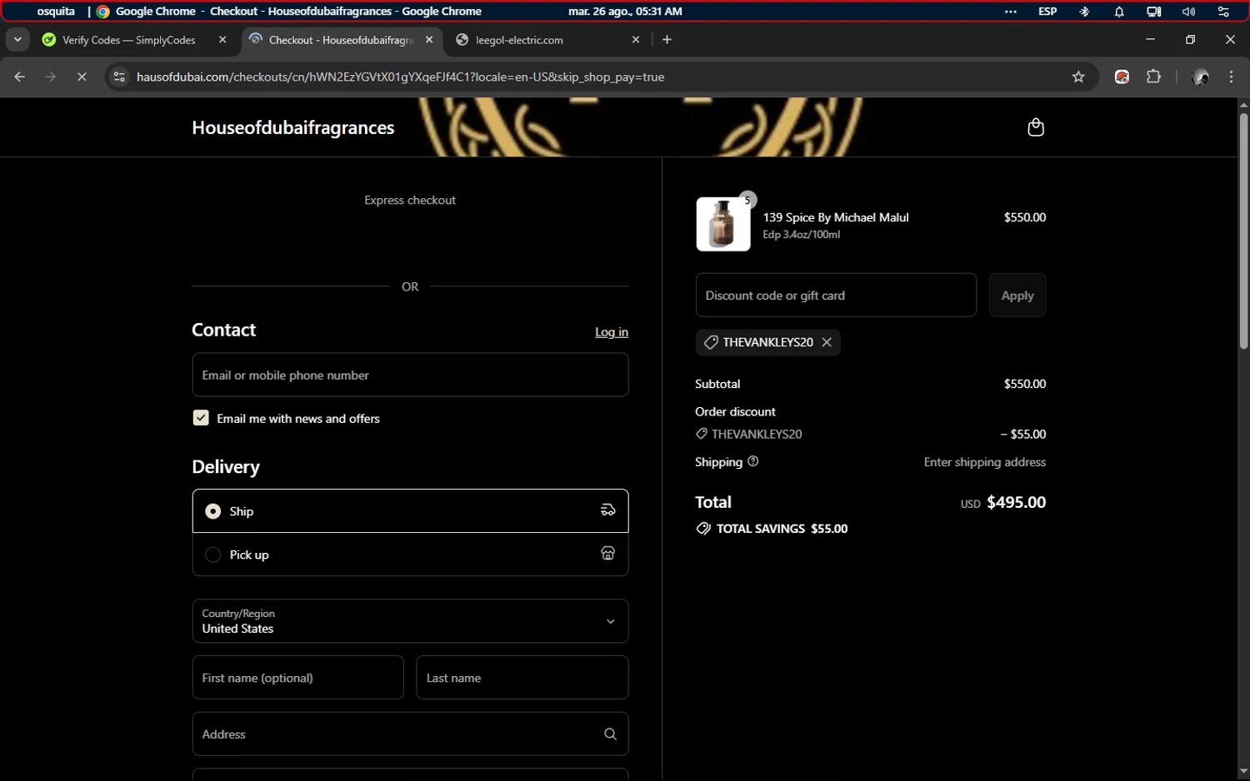Open the Chrome profile avatar

[1201, 77]
